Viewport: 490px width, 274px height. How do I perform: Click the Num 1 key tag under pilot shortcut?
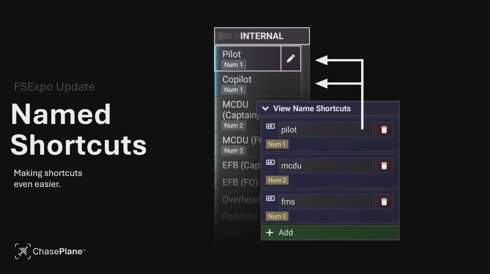pyautogui.click(x=277, y=144)
